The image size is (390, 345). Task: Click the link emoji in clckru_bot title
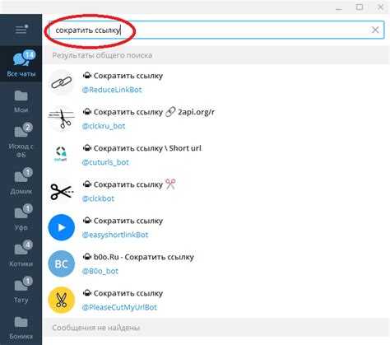coord(170,112)
